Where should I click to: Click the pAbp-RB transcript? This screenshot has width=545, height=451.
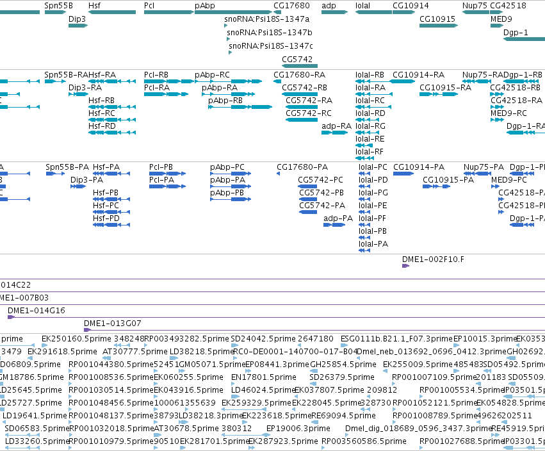point(240,107)
